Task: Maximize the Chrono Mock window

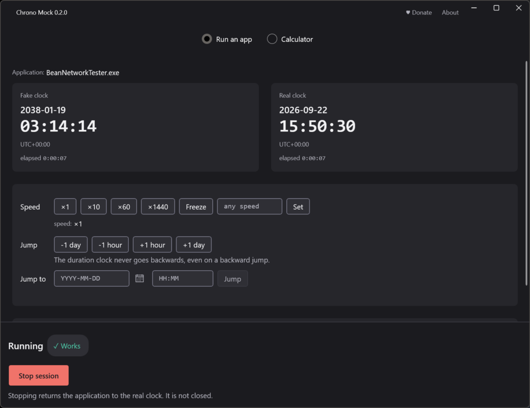Action: click(496, 8)
